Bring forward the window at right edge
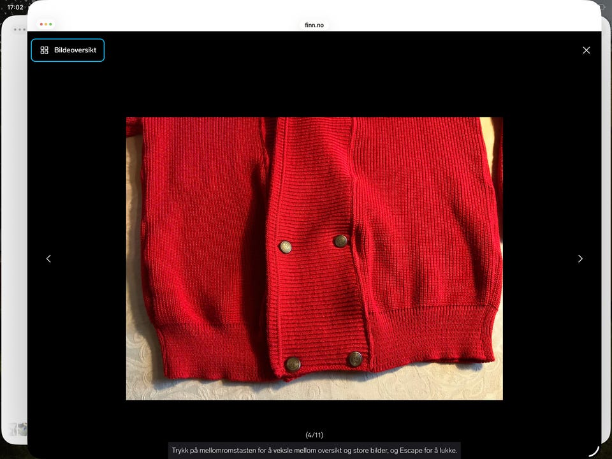The width and height of the screenshot is (612, 459). point(606,234)
